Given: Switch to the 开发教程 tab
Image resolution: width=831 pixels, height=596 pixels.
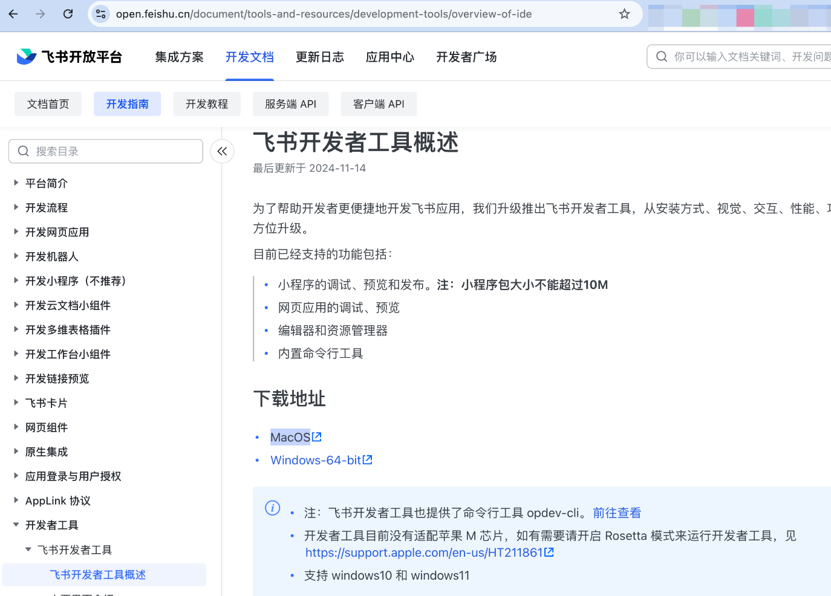Looking at the screenshot, I should (207, 104).
